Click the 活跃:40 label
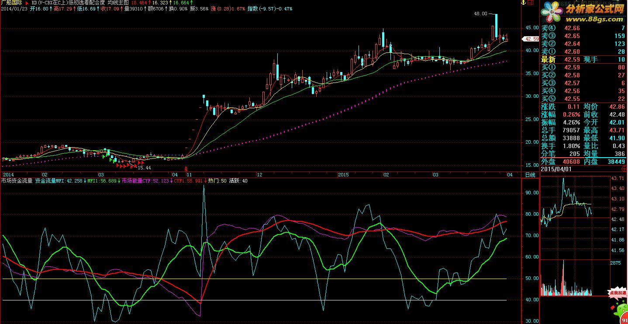 pos(238,180)
